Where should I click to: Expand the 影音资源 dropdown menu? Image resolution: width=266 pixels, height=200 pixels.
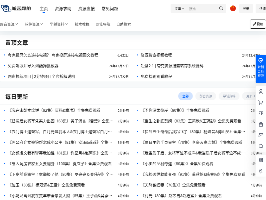pos(9,24)
